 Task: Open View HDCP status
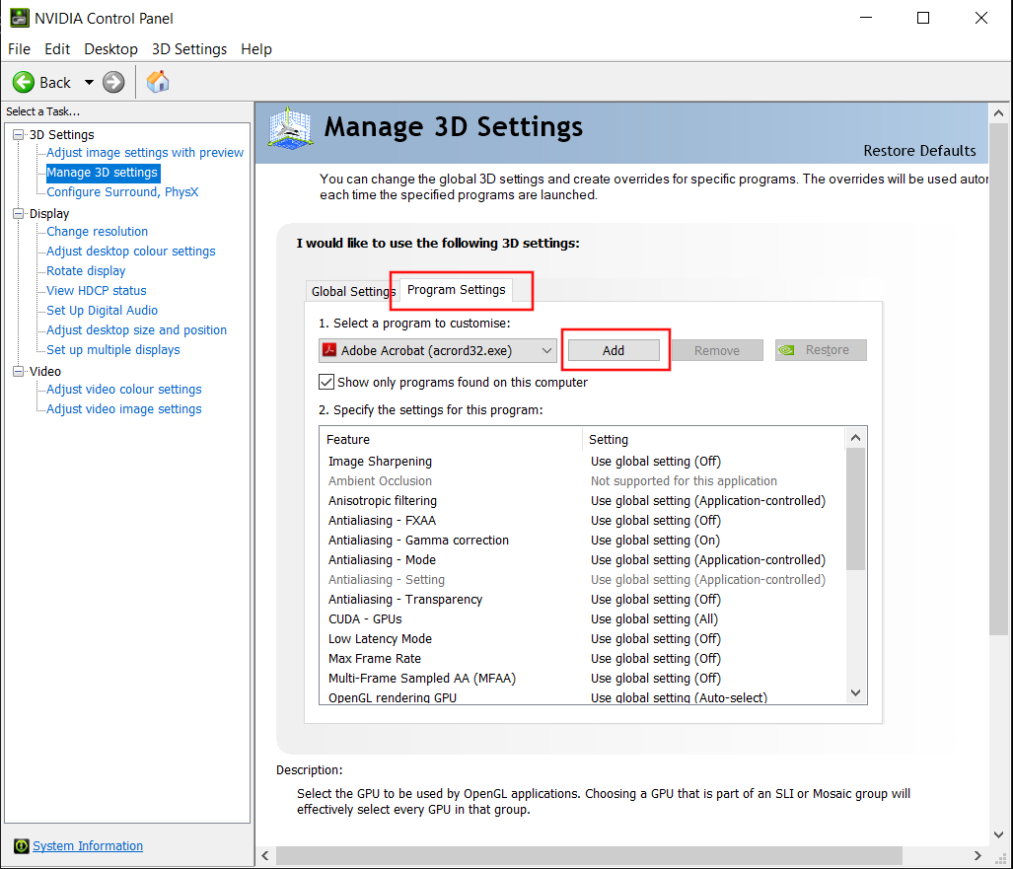tap(97, 291)
